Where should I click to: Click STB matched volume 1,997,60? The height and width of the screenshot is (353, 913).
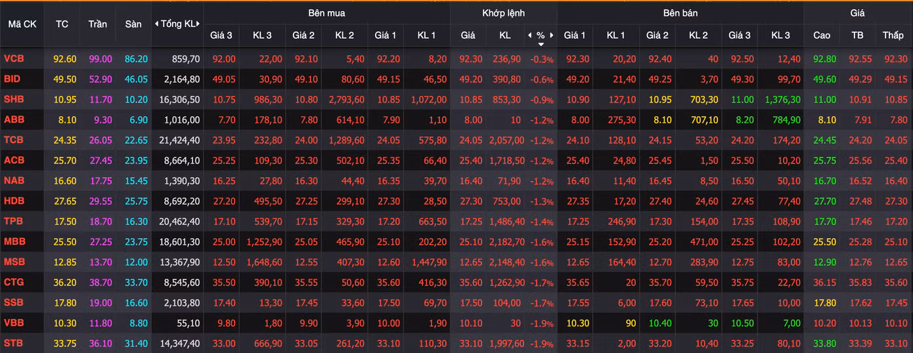click(x=506, y=344)
